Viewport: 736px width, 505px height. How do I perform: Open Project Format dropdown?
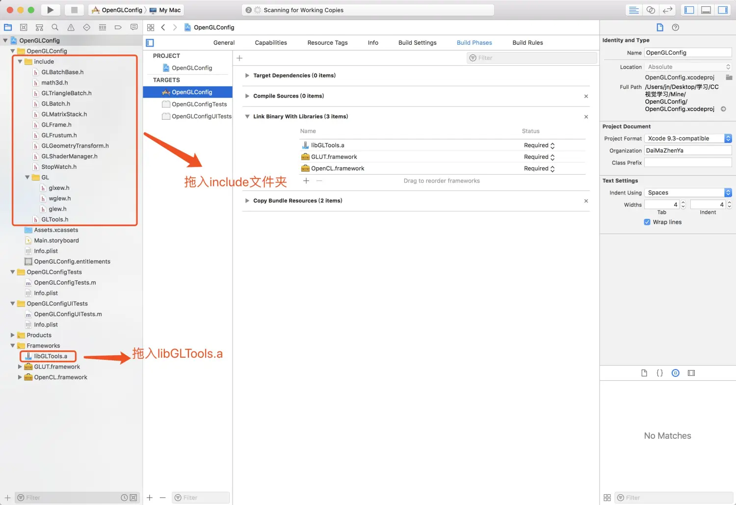point(688,138)
